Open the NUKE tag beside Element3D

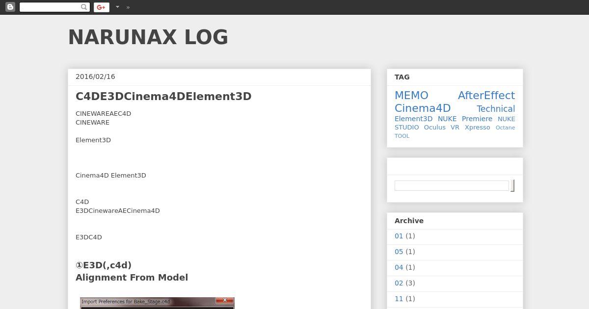447,119
